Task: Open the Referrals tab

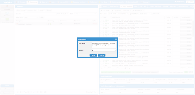Action: point(173,6)
